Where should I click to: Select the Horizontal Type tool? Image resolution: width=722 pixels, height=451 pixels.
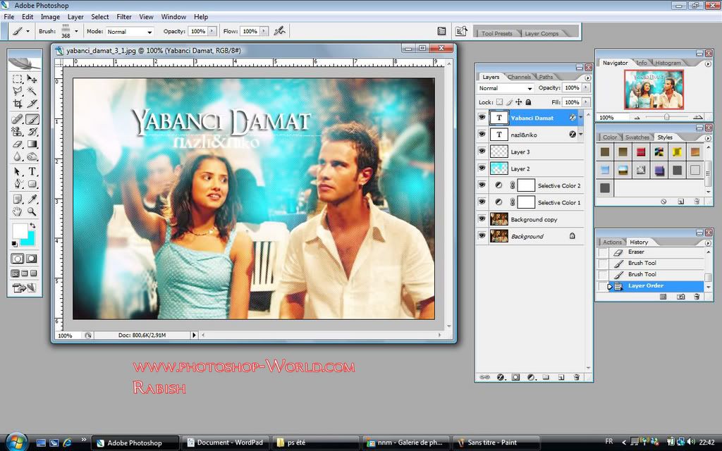[32, 172]
